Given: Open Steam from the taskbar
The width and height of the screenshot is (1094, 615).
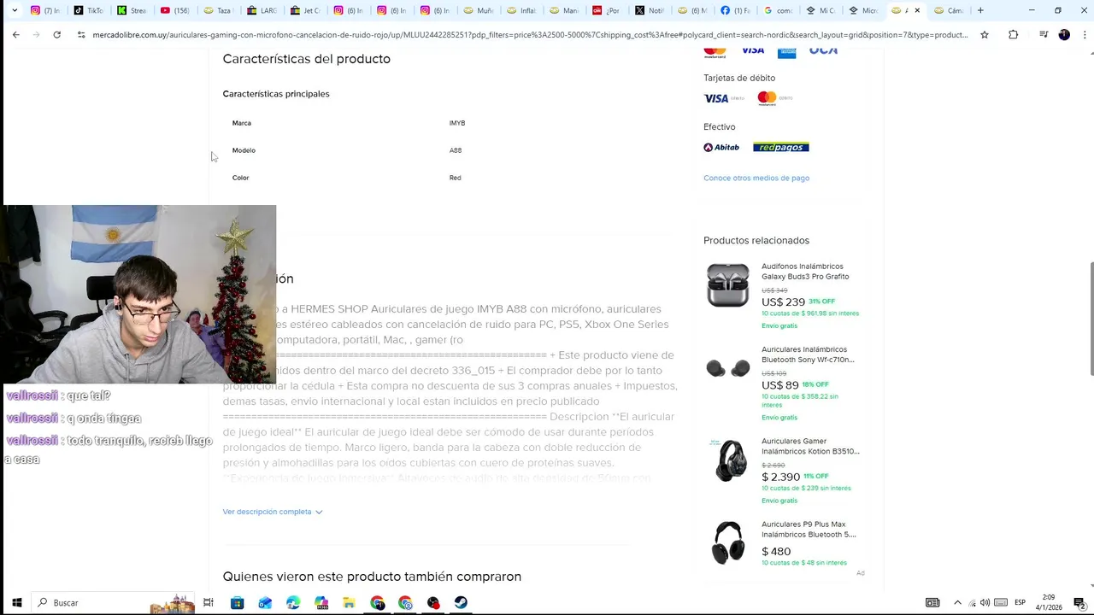Looking at the screenshot, I should point(461,602).
